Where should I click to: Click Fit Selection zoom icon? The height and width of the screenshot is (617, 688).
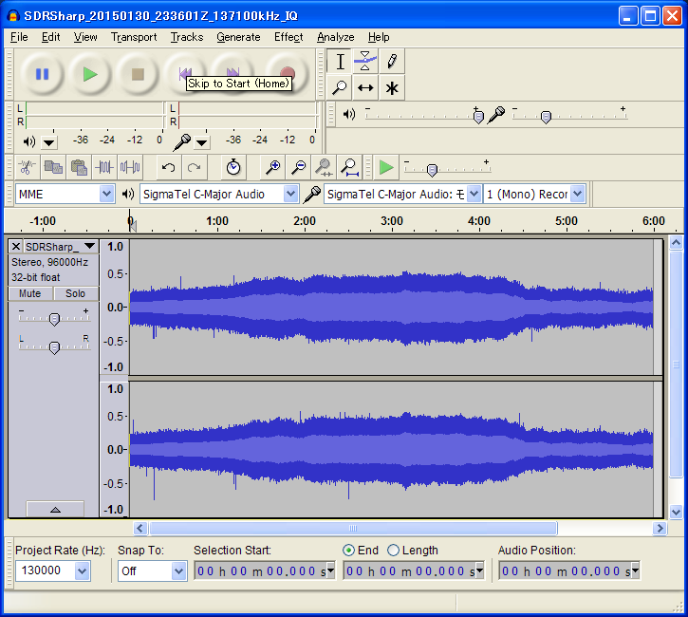pos(324,167)
